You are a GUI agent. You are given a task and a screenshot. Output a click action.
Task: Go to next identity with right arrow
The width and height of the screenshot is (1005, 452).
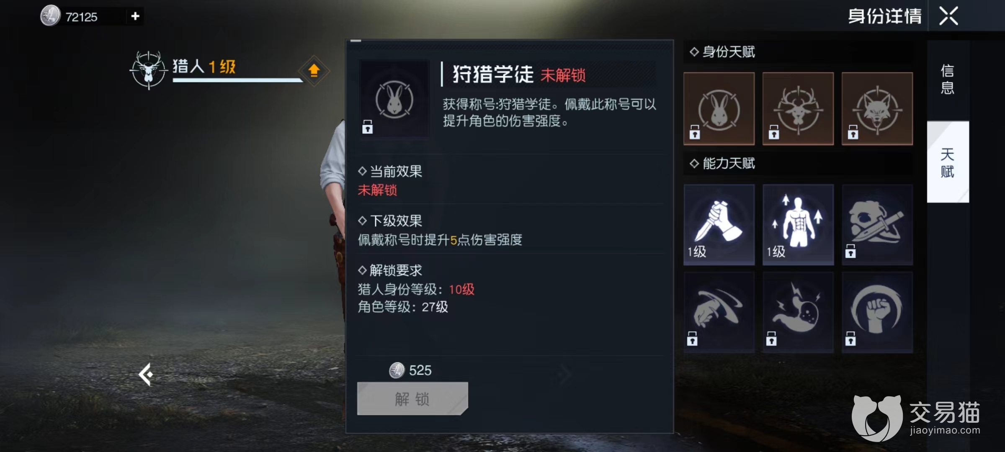[565, 374]
